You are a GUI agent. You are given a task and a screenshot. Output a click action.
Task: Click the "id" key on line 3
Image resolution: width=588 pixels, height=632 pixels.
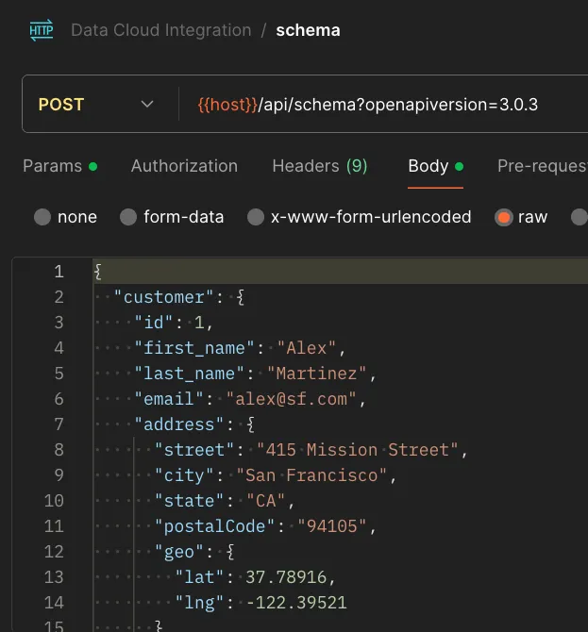click(x=153, y=323)
